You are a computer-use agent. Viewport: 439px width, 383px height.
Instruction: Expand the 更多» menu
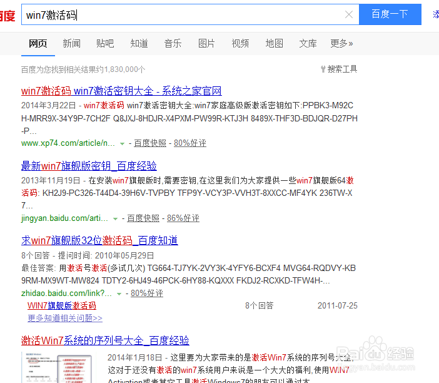coord(341,43)
